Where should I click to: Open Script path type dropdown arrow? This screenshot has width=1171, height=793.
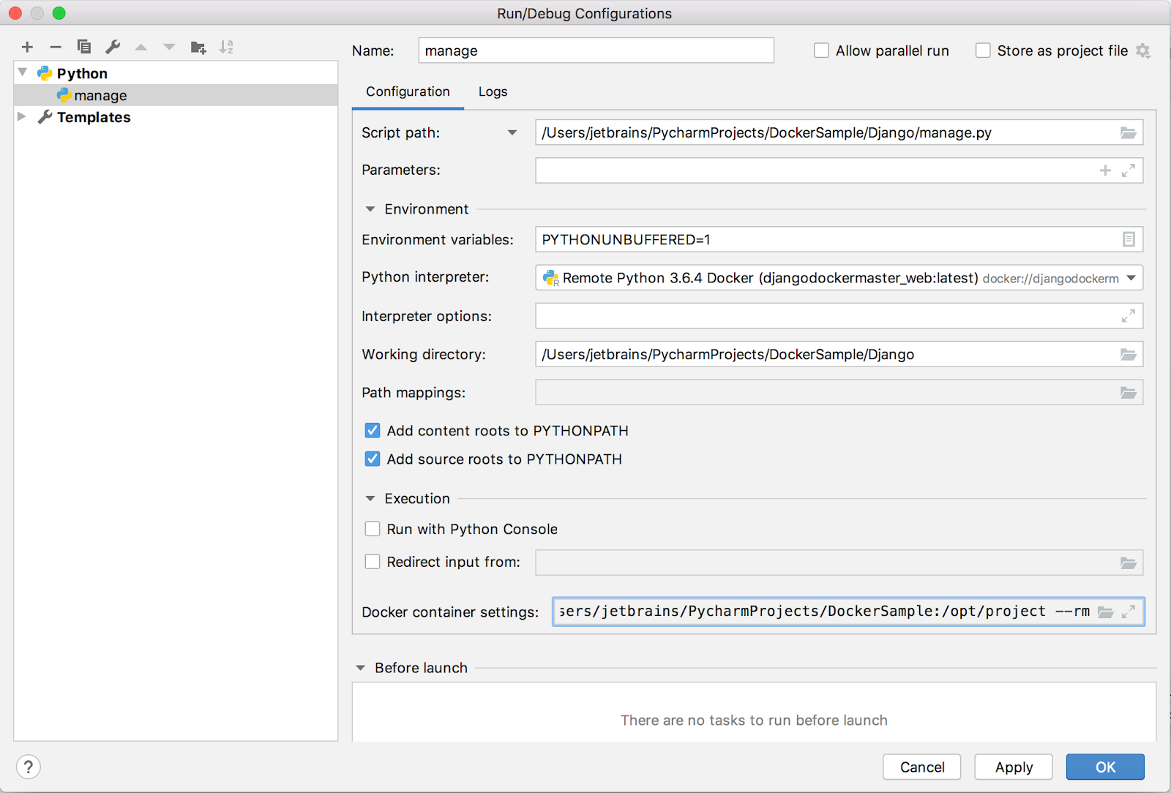pyautogui.click(x=512, y=132)
